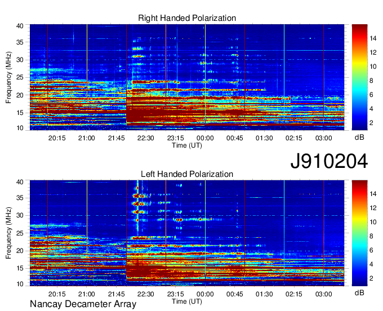Click 'Frequency (MHz)' label of lower plot
The image size is (383, 311).
8,233
